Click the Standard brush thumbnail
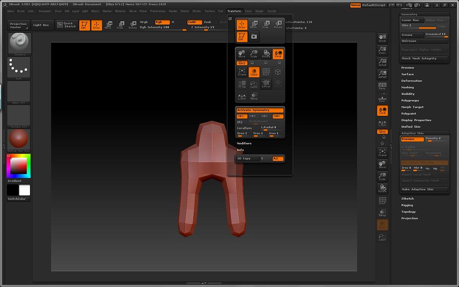 tap(18, 43)
